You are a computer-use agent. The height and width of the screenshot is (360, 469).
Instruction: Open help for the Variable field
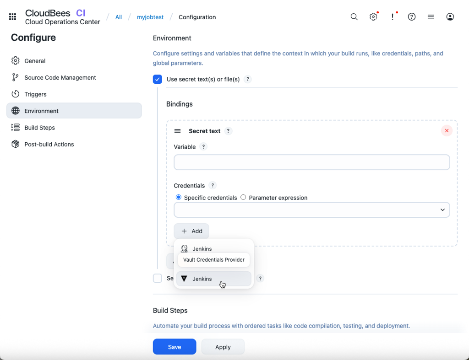pyautogui.click(x=203, y=147)
